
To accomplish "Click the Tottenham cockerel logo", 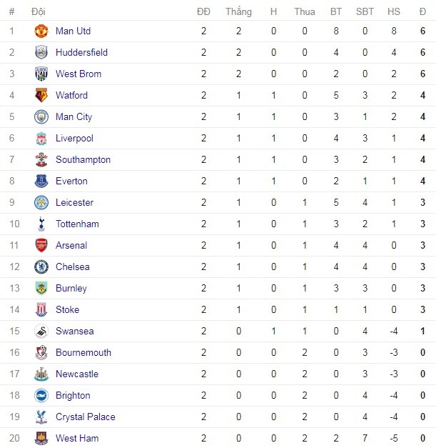I will tap(41, 224).
